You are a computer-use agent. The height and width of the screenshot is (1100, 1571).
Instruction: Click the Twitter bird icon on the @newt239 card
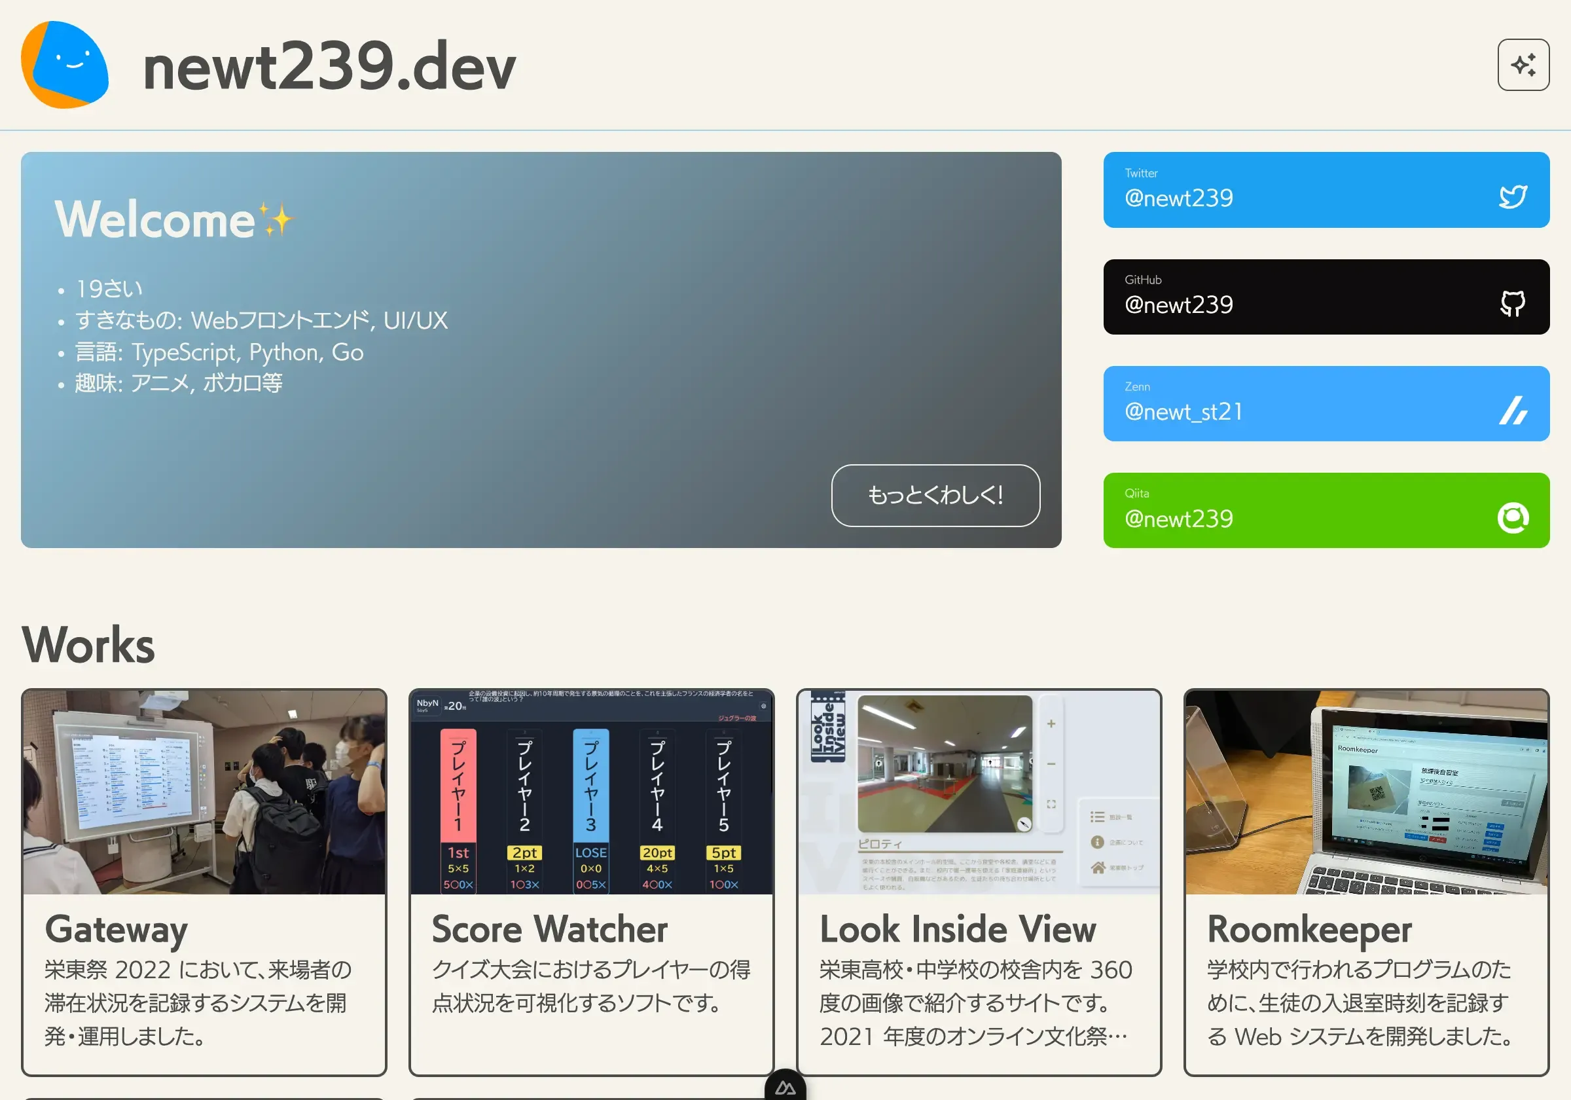point(1513,198)
